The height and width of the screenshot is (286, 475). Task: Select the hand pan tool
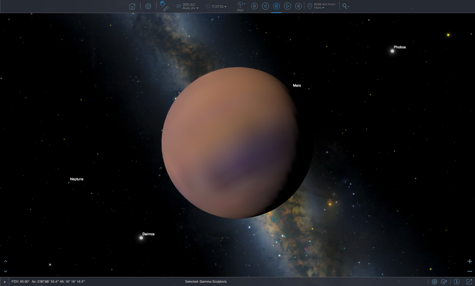tap(163, 3)
